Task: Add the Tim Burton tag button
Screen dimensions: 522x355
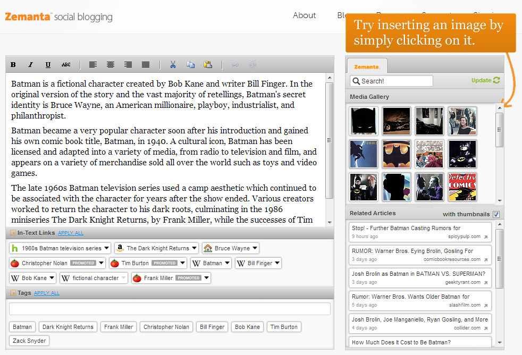Action: point(284,327)
